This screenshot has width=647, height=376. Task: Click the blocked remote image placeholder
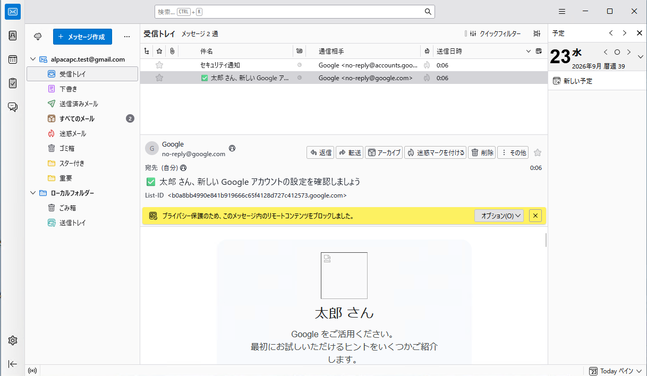pyautogui.click(x=344, y=275)
